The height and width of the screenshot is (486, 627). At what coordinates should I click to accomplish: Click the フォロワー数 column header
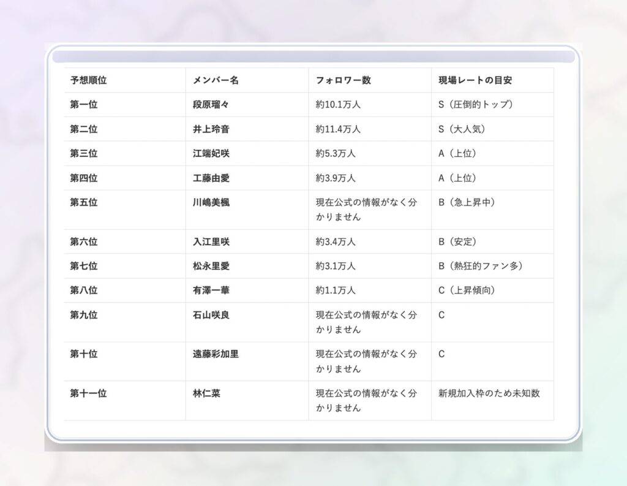tap(343, 80)
